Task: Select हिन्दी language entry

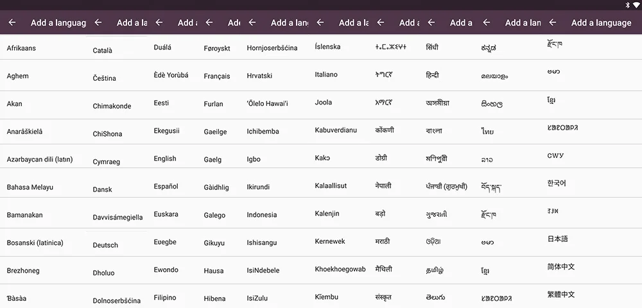Action: (432, 75)
